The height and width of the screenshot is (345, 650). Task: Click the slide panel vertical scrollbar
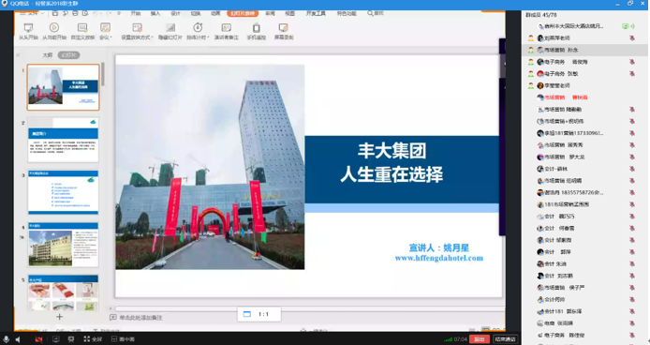tap(103, 74)
